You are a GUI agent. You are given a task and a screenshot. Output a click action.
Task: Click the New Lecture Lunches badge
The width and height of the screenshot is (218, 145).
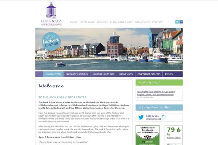tap(51, 41)
